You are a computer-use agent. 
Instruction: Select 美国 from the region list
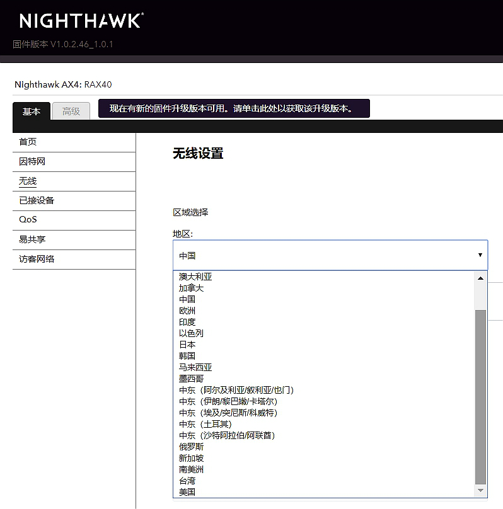point(324,492)
